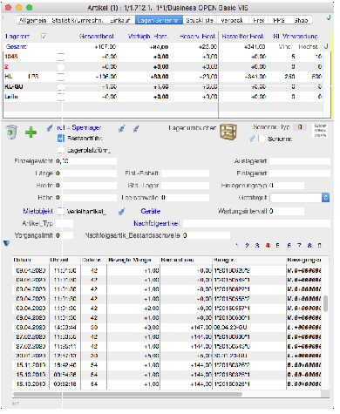Click the Verfügb. Best. column header
This screenshot has width=340, height=414.
(148, 37)
